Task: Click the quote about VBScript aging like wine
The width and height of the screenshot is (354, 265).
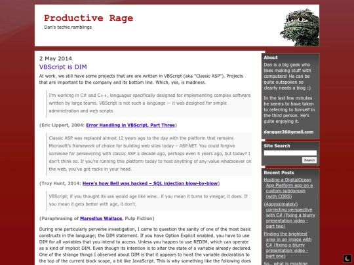Action: tap(149, 200)
